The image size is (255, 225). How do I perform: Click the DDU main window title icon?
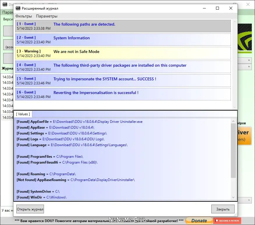click(5, 4)
